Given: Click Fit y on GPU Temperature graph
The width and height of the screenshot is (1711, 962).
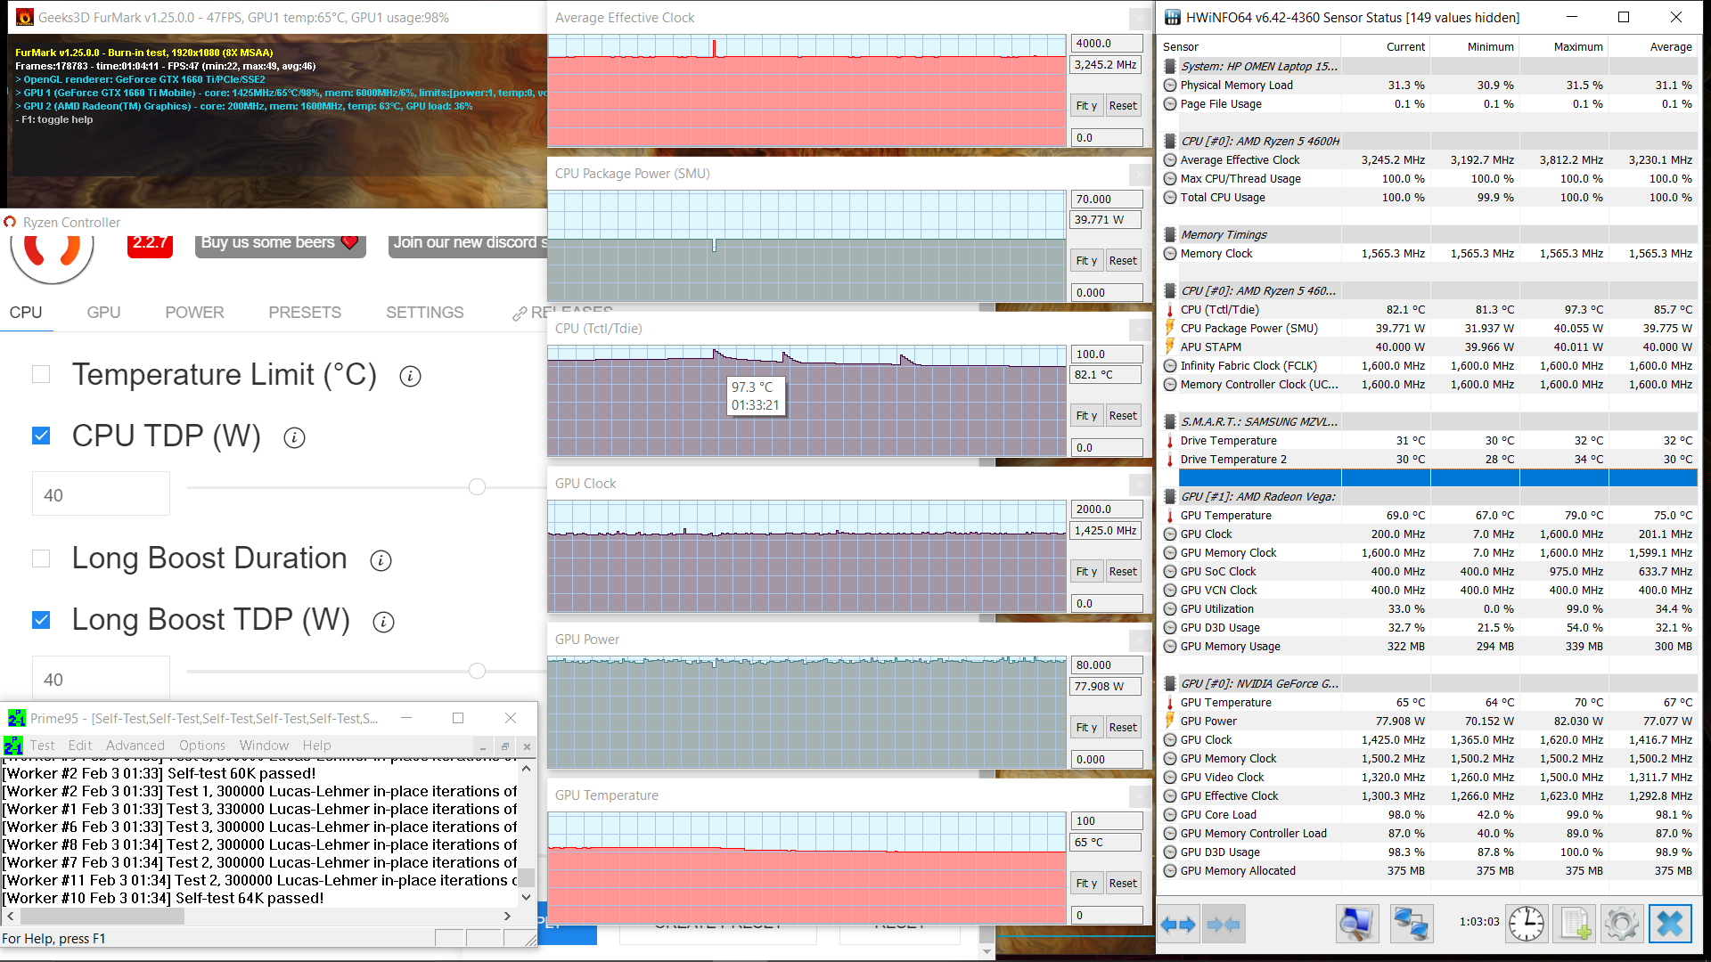Looking at the screenshot, I should [1086, 883].
